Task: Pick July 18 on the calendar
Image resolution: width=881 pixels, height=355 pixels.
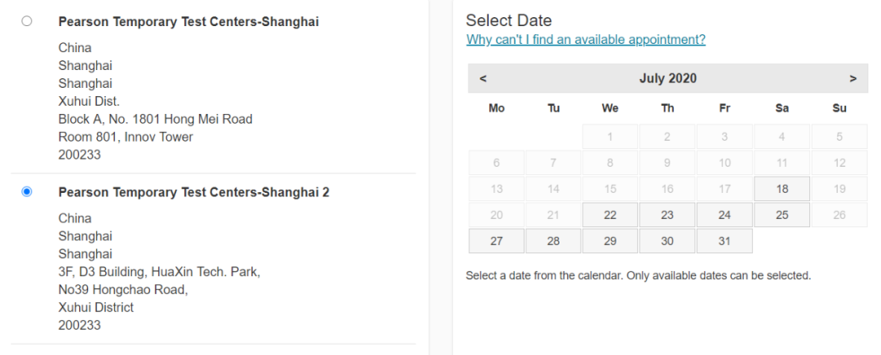Action: click(781, 189)
